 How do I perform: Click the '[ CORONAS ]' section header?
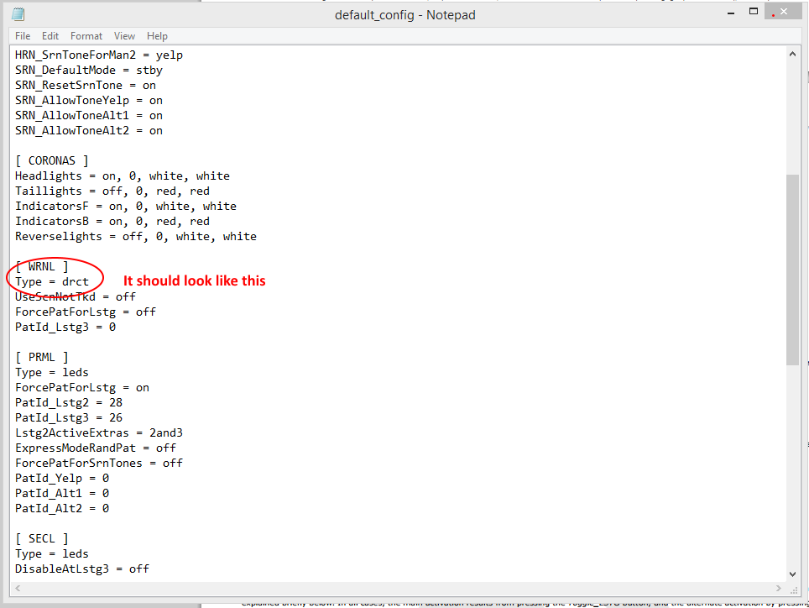click(51, 161)
